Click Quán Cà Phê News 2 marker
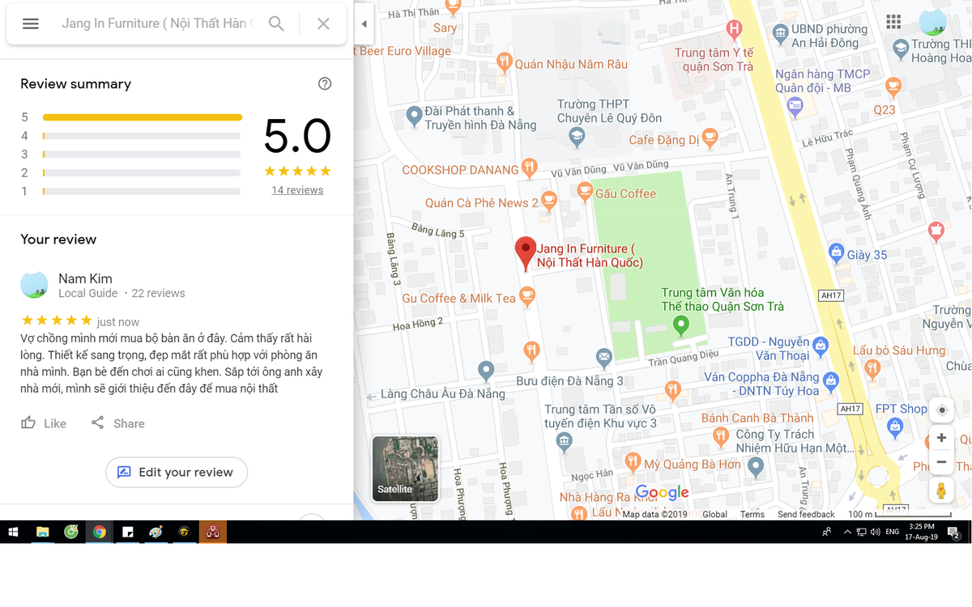 pyautogui.click(x=549, y=202)
